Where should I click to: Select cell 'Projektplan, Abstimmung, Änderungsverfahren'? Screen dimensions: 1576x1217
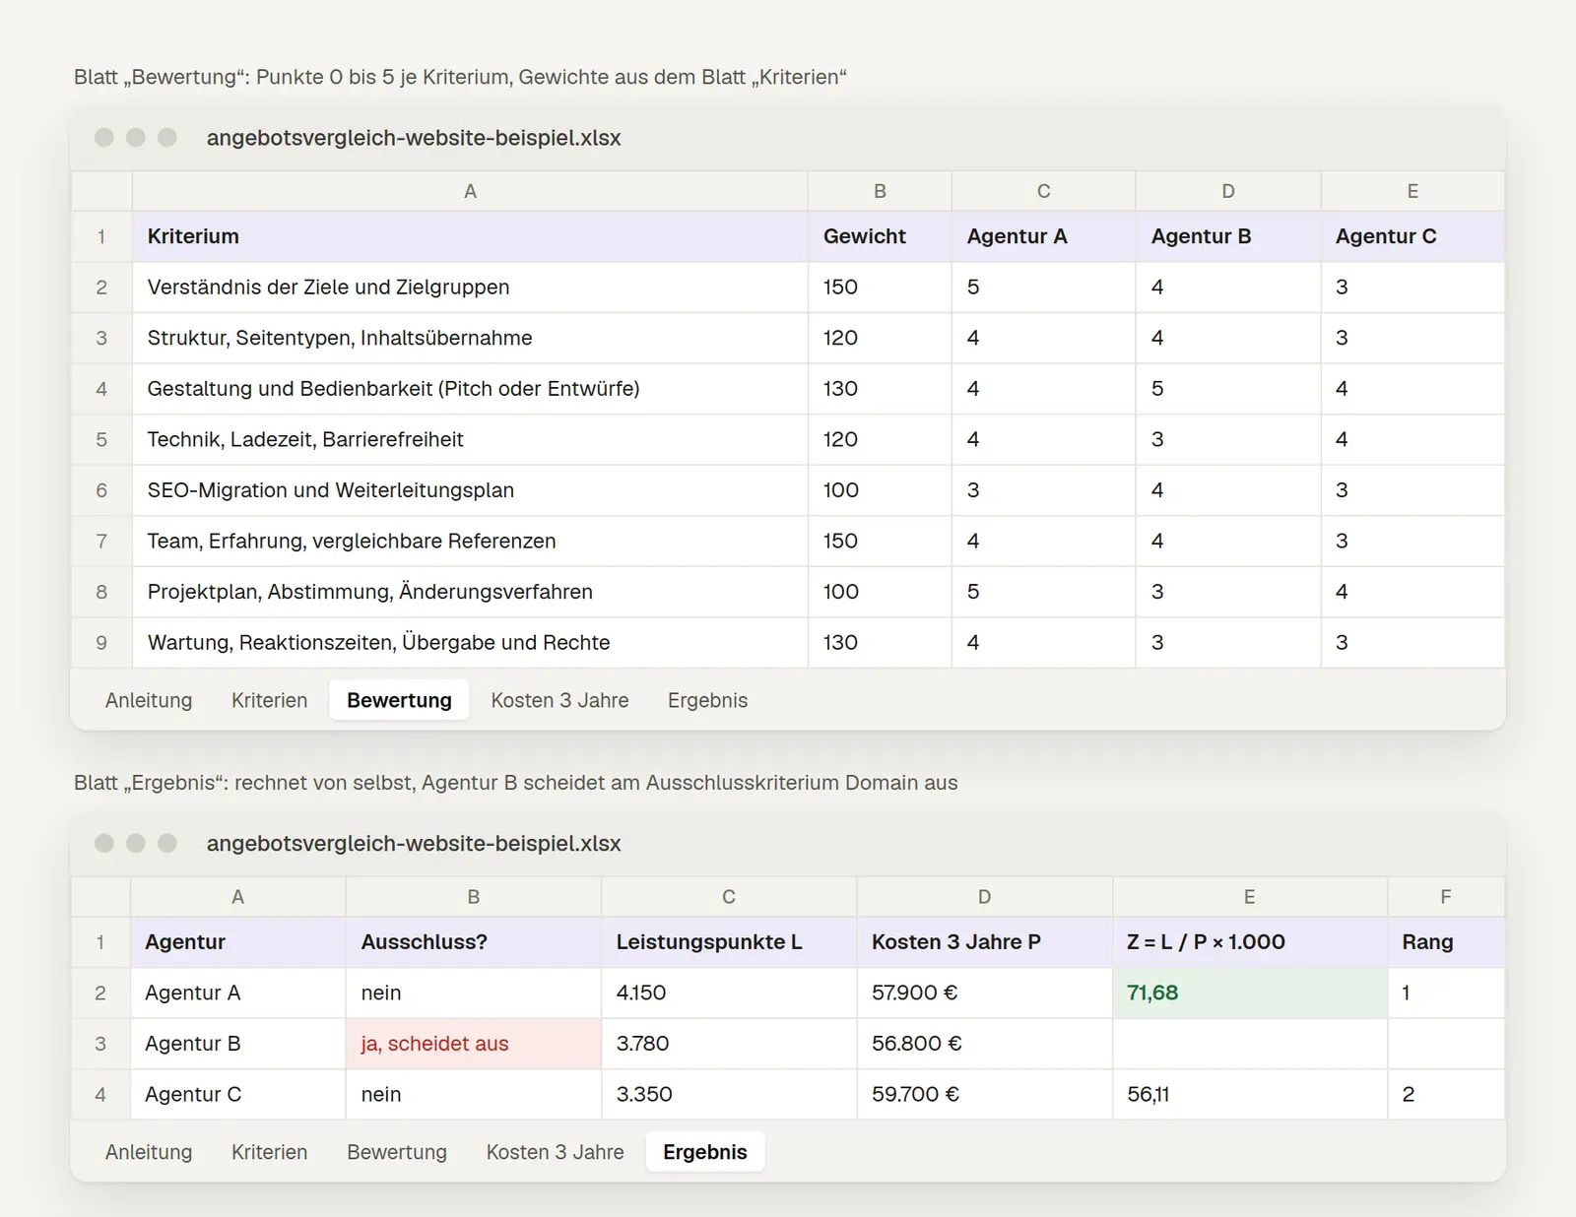click(x=470, y=592)
